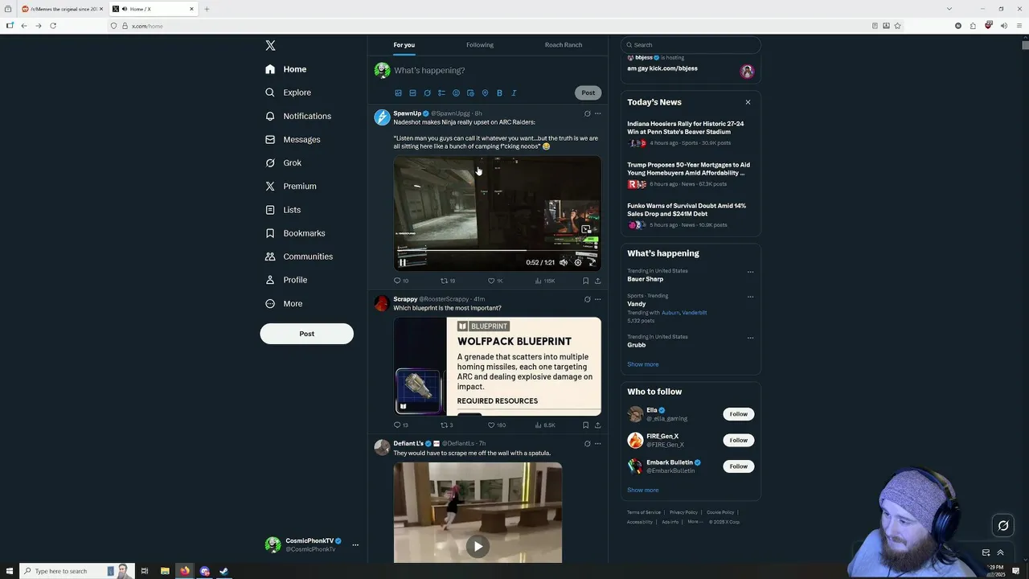
Task: Open Explore from the sidebar
Action: (289, 92)
